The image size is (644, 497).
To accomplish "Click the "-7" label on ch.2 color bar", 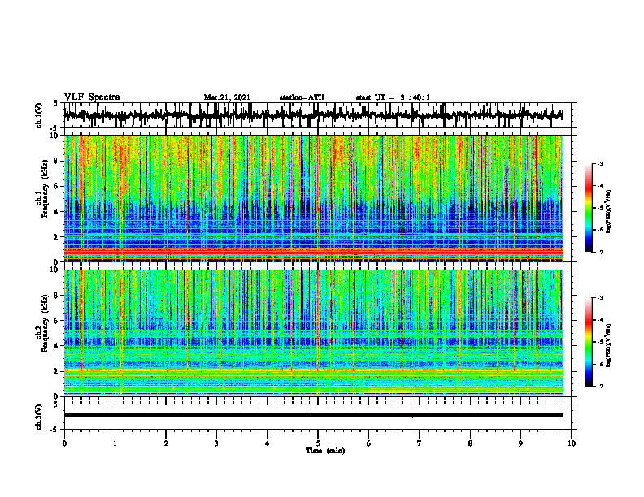I will pyautogui.click(x=599, y=386).
